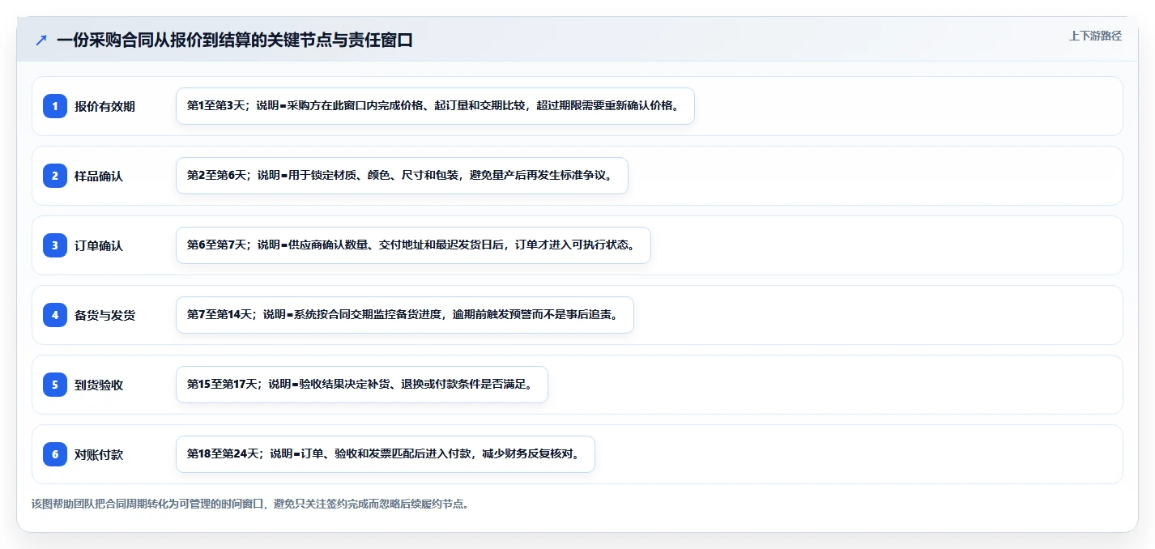Select step number 4 badge
The image size is (1155, 549).
[55, 315]
